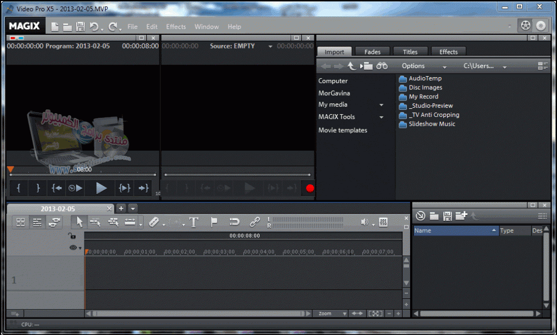Switch to the Fades tab
Viewport: 557px width, 335px height.
point(372,52)
